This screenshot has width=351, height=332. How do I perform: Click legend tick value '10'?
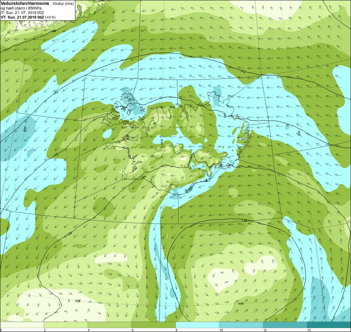pyautogui.click(x=221, y=330)
